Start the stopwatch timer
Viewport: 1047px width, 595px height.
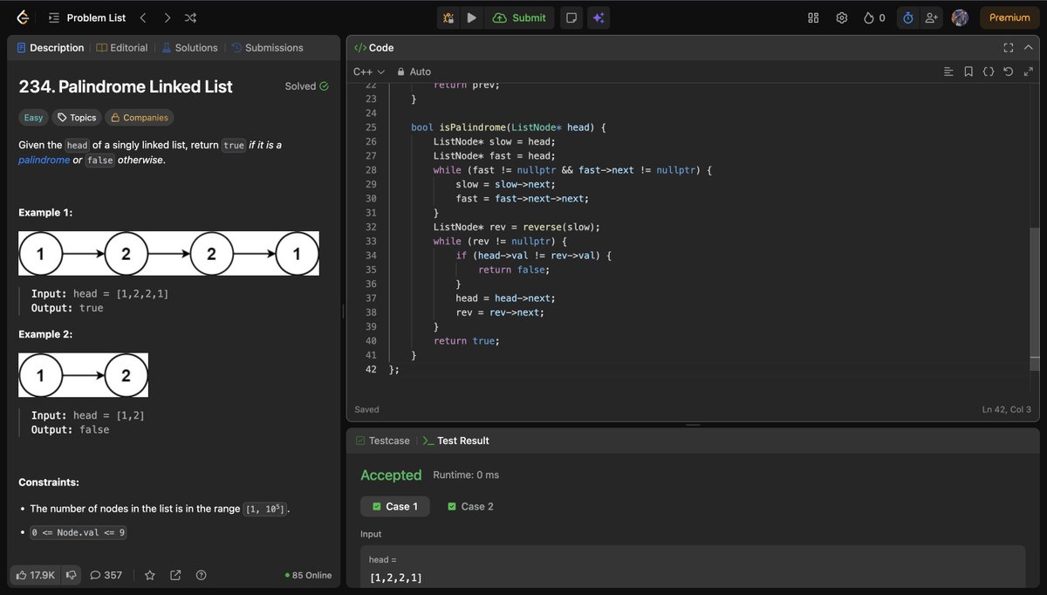(x=907, y=17)
